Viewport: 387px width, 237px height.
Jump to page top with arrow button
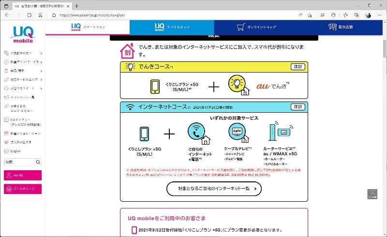point(372,194)
